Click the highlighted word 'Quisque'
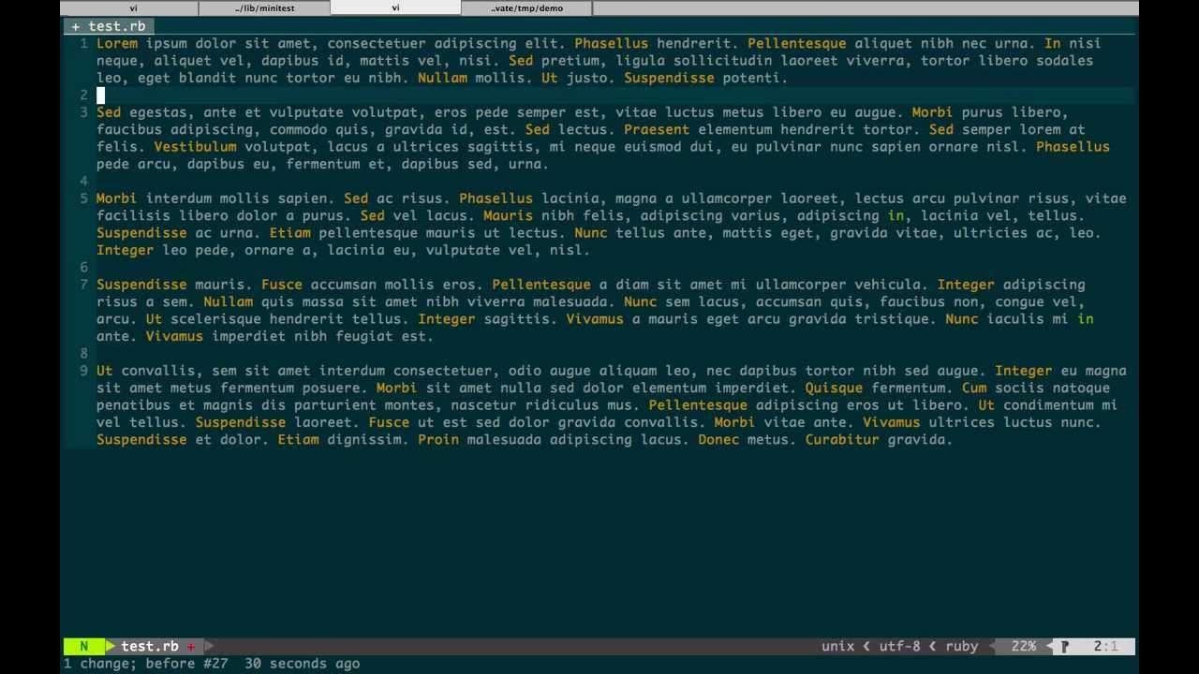The image size is (1199, 674). click(834, 388)
